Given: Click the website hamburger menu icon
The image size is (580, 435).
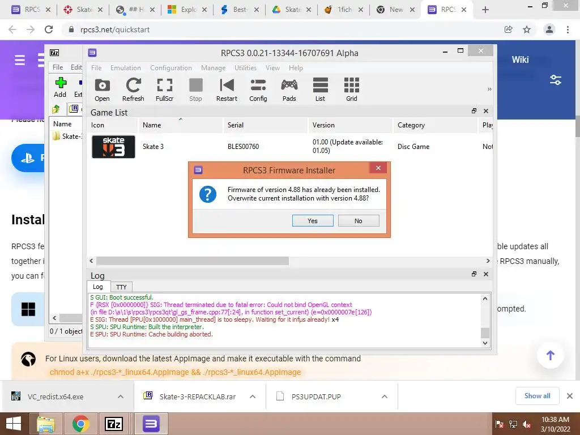Looking at the screenshot, I should (x=20, y=60).
